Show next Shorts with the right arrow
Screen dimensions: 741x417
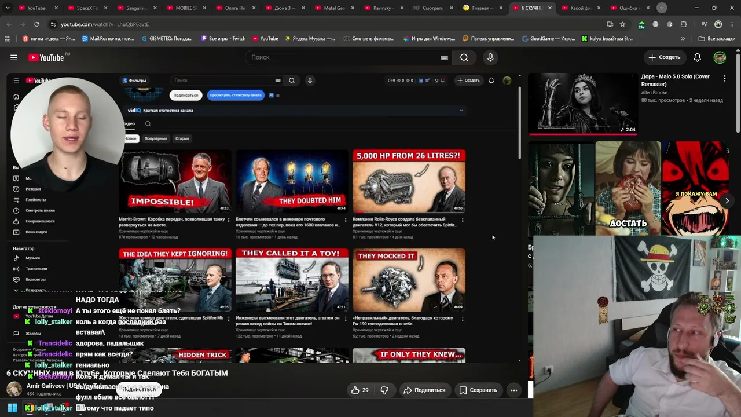(727, 201)
